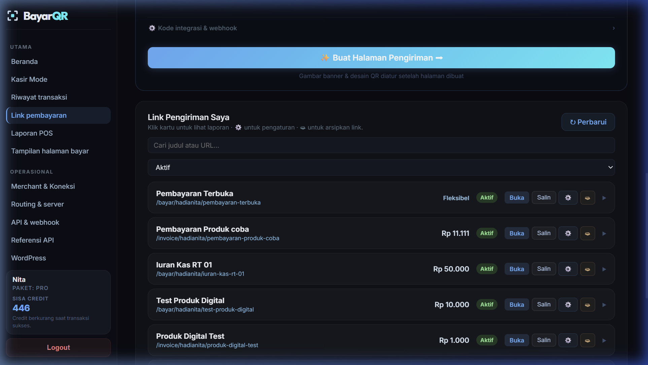Click Salin for Produk Digital Test

point(544,340)
